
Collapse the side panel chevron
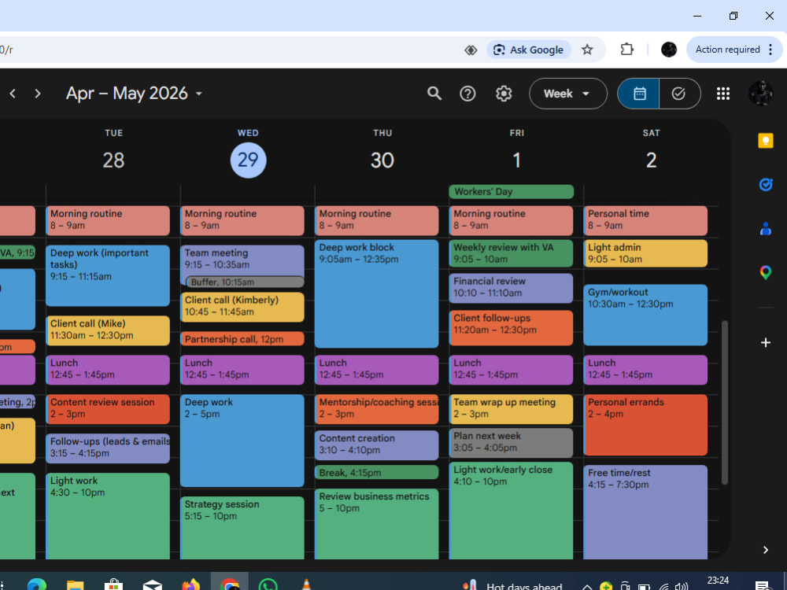tap(766, 550)
